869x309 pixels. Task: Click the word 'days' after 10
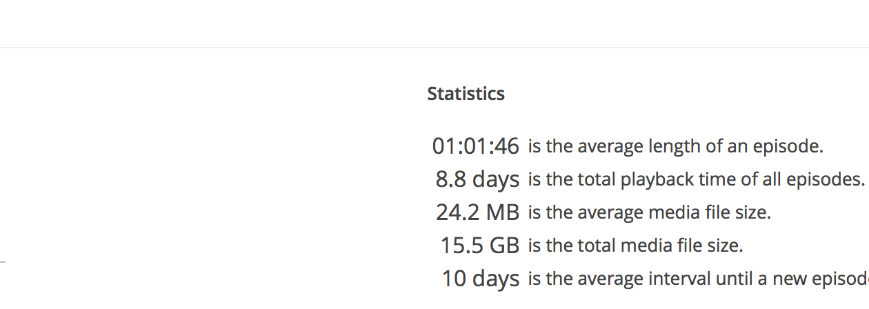(495, 279)
